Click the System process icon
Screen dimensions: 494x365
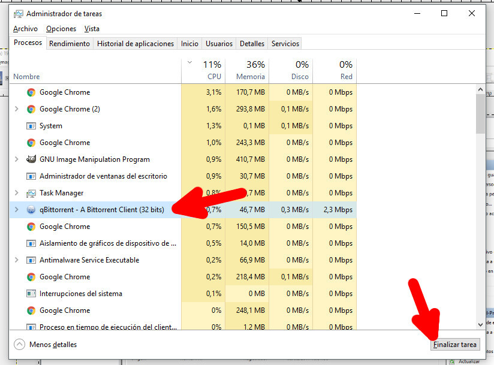[31, 126]
